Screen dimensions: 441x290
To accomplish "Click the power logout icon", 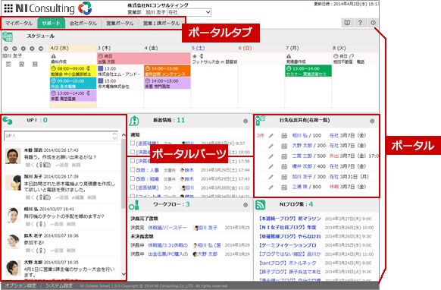I will [373, 23].
